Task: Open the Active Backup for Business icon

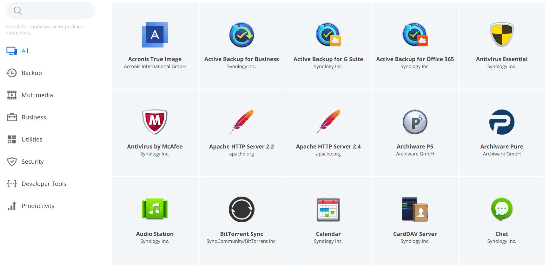Action: coord(241,35)
